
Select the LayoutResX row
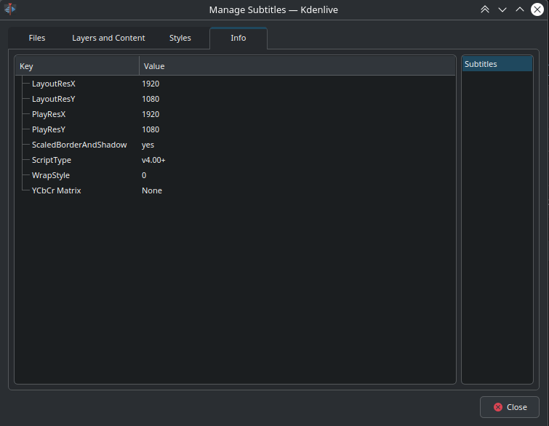point(54,84)
